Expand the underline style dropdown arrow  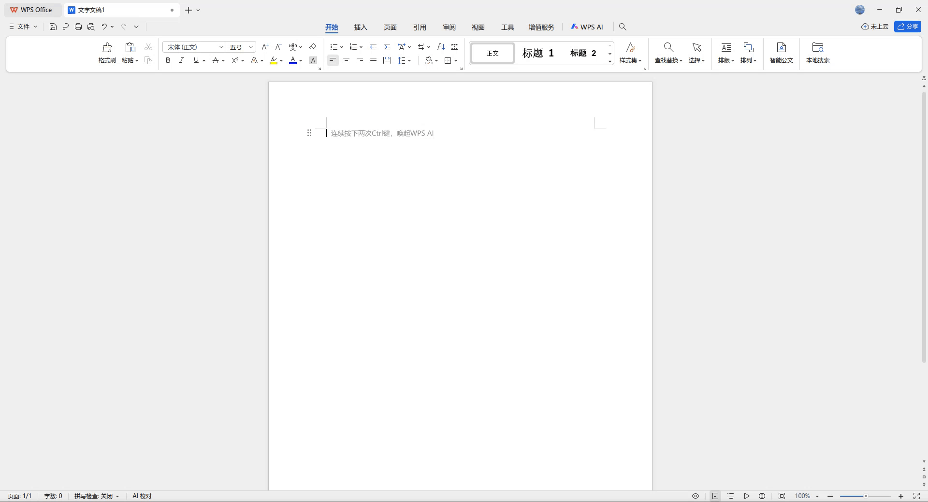[204, 61]
